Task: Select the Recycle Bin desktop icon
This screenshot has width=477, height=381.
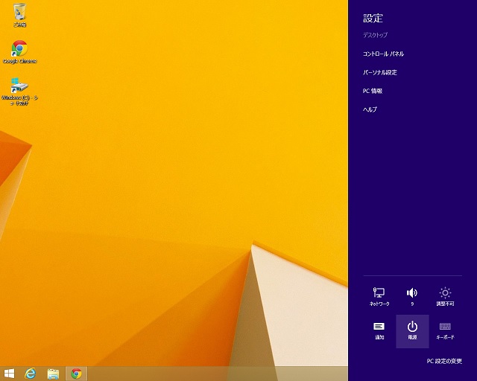Action: (x=19, y=15)
